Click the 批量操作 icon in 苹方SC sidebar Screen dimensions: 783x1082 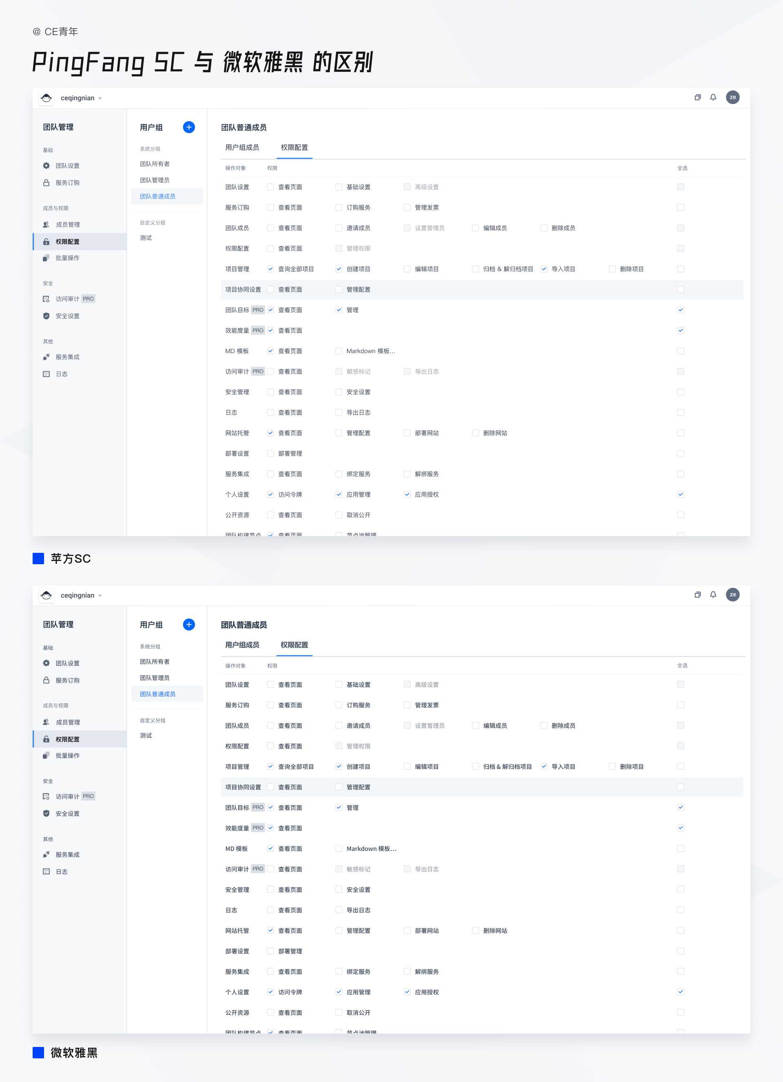coord(46,258)
